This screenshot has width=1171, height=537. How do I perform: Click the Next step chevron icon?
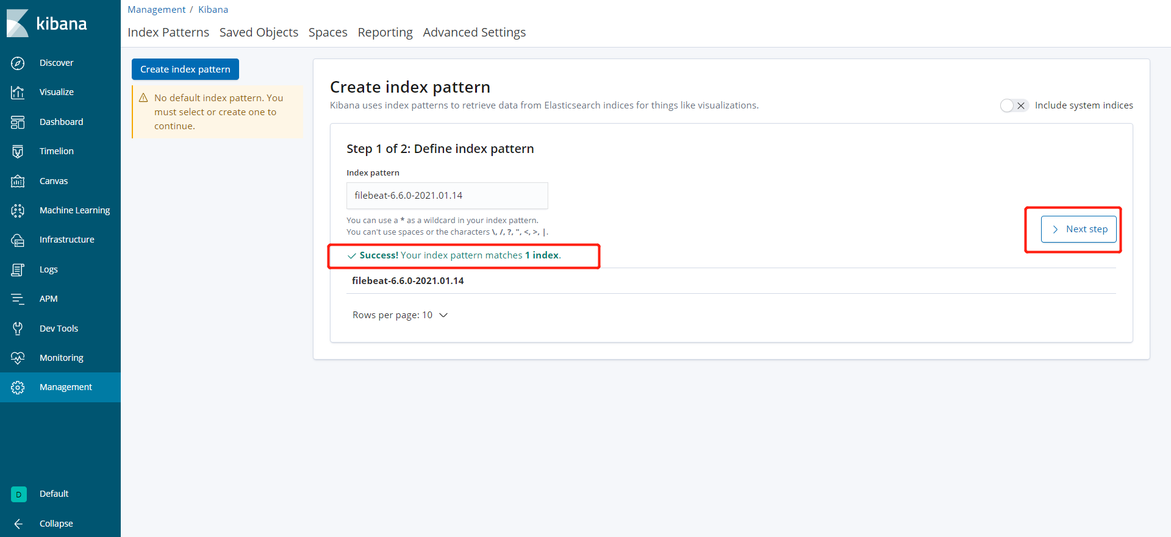(x=1055, y=229)
